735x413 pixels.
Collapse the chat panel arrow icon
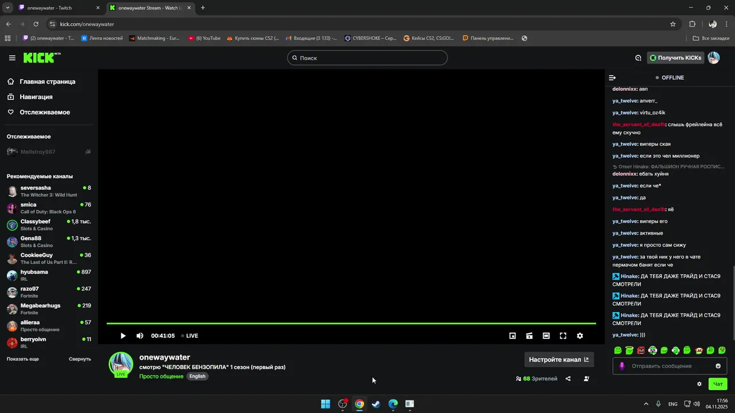pyautogui.click(x=612, y=77)
